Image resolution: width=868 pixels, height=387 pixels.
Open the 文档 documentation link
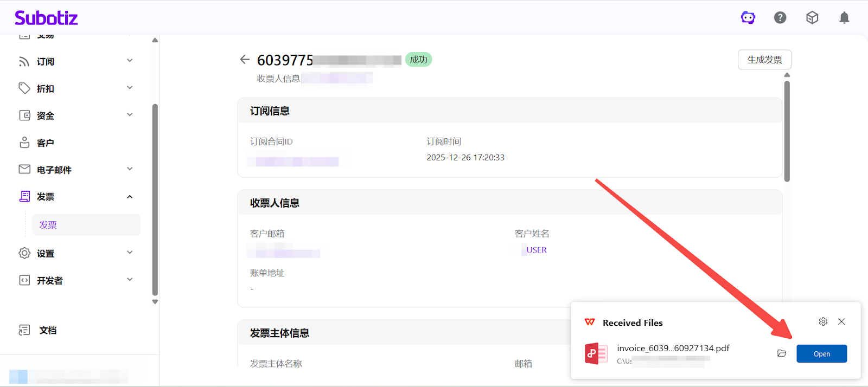tap(48, 330)
